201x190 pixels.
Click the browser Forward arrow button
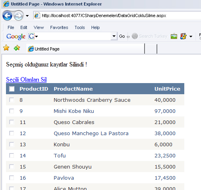pyautogui.click(x=18, y=16)
